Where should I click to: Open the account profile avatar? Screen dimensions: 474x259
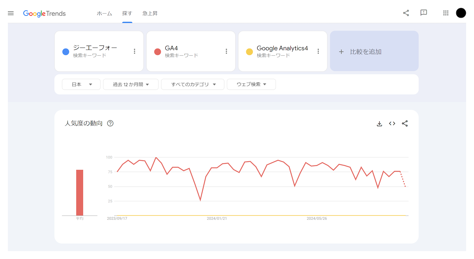pos(461,13)
